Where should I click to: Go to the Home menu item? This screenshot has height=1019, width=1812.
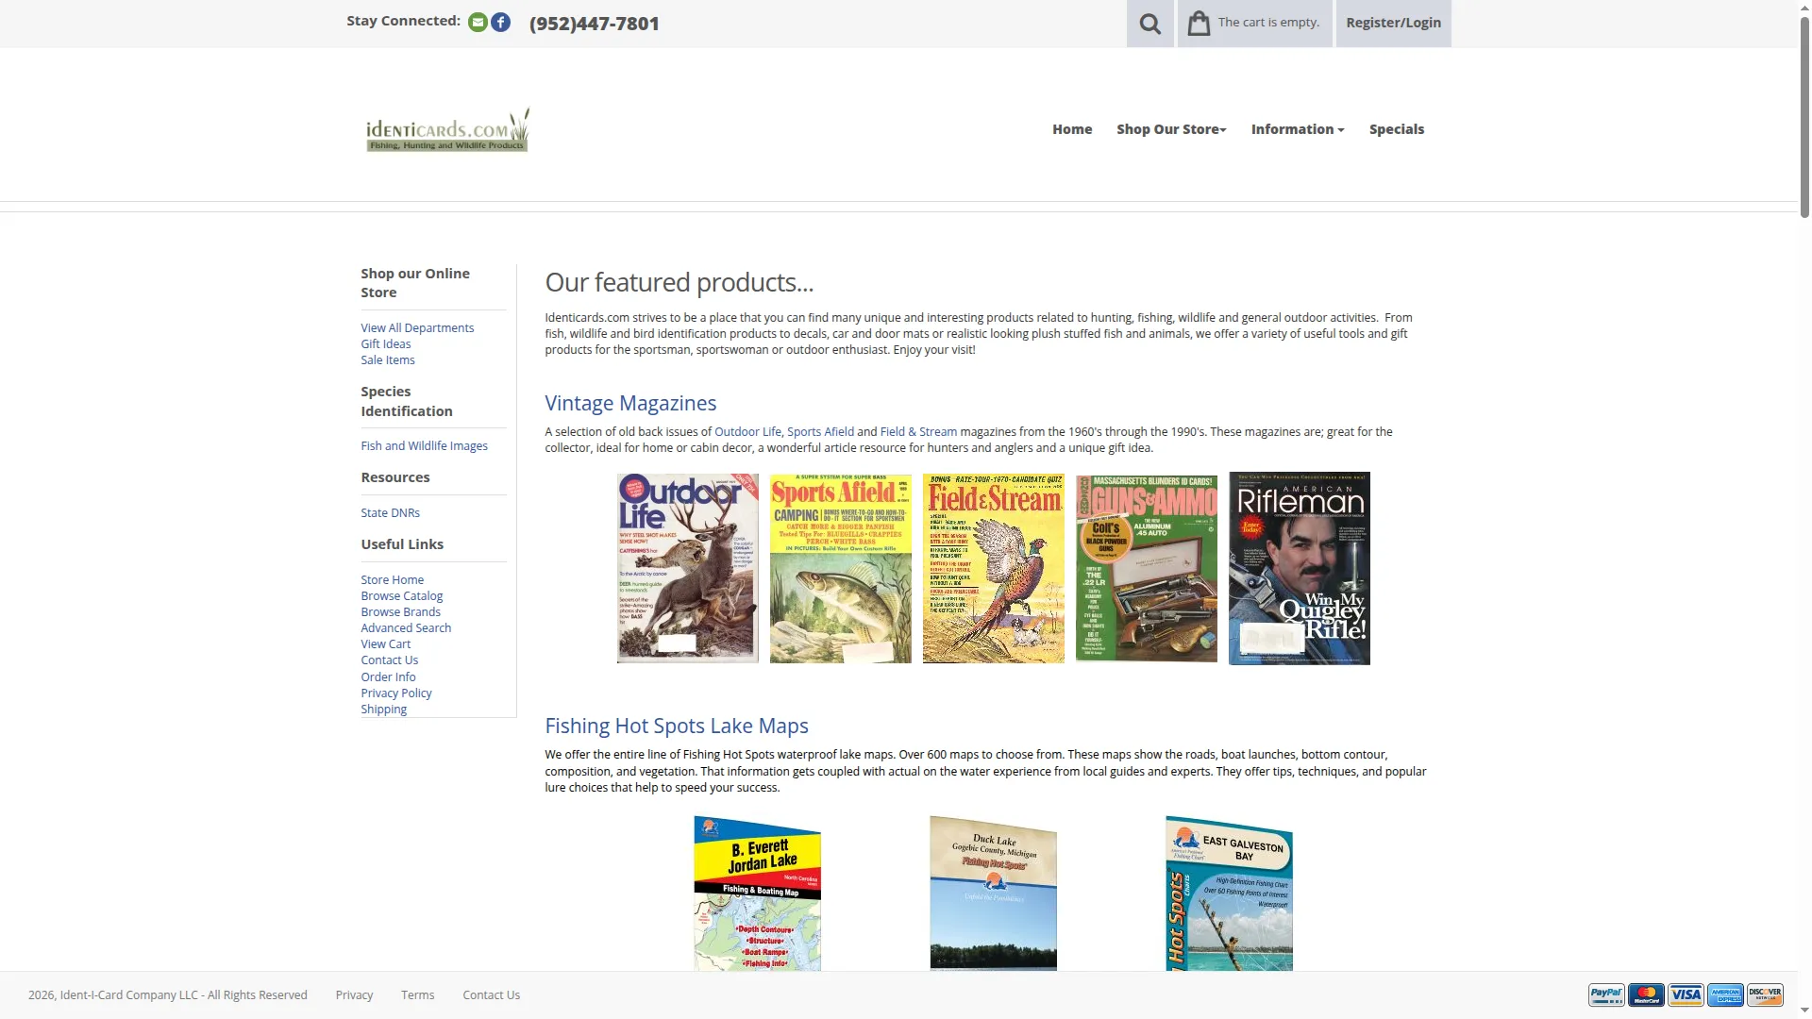(x=1072, y=129)
